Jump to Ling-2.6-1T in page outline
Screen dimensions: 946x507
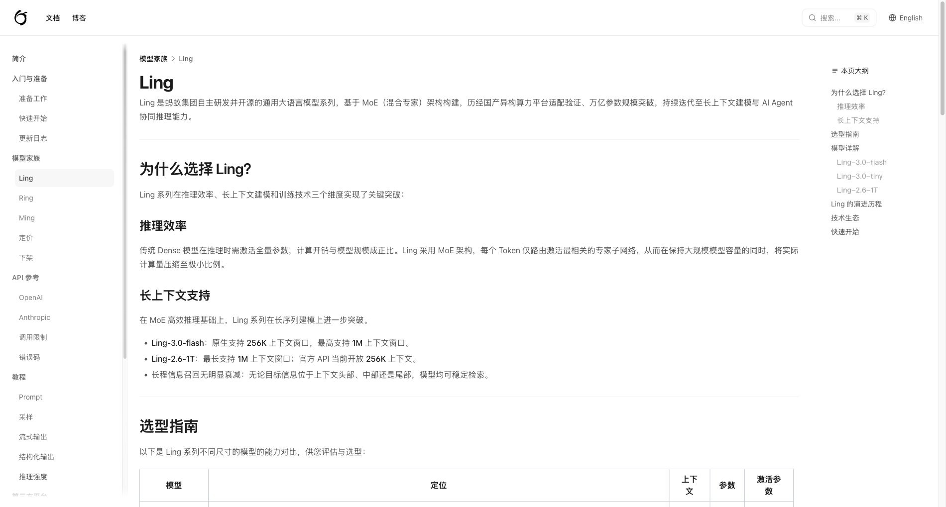857,190
